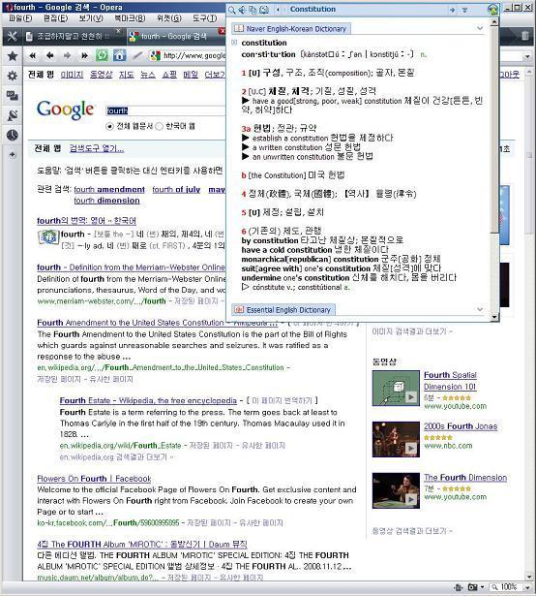
Task: Click the 'fourth dimension' related search link
Action: click(106, 201)
